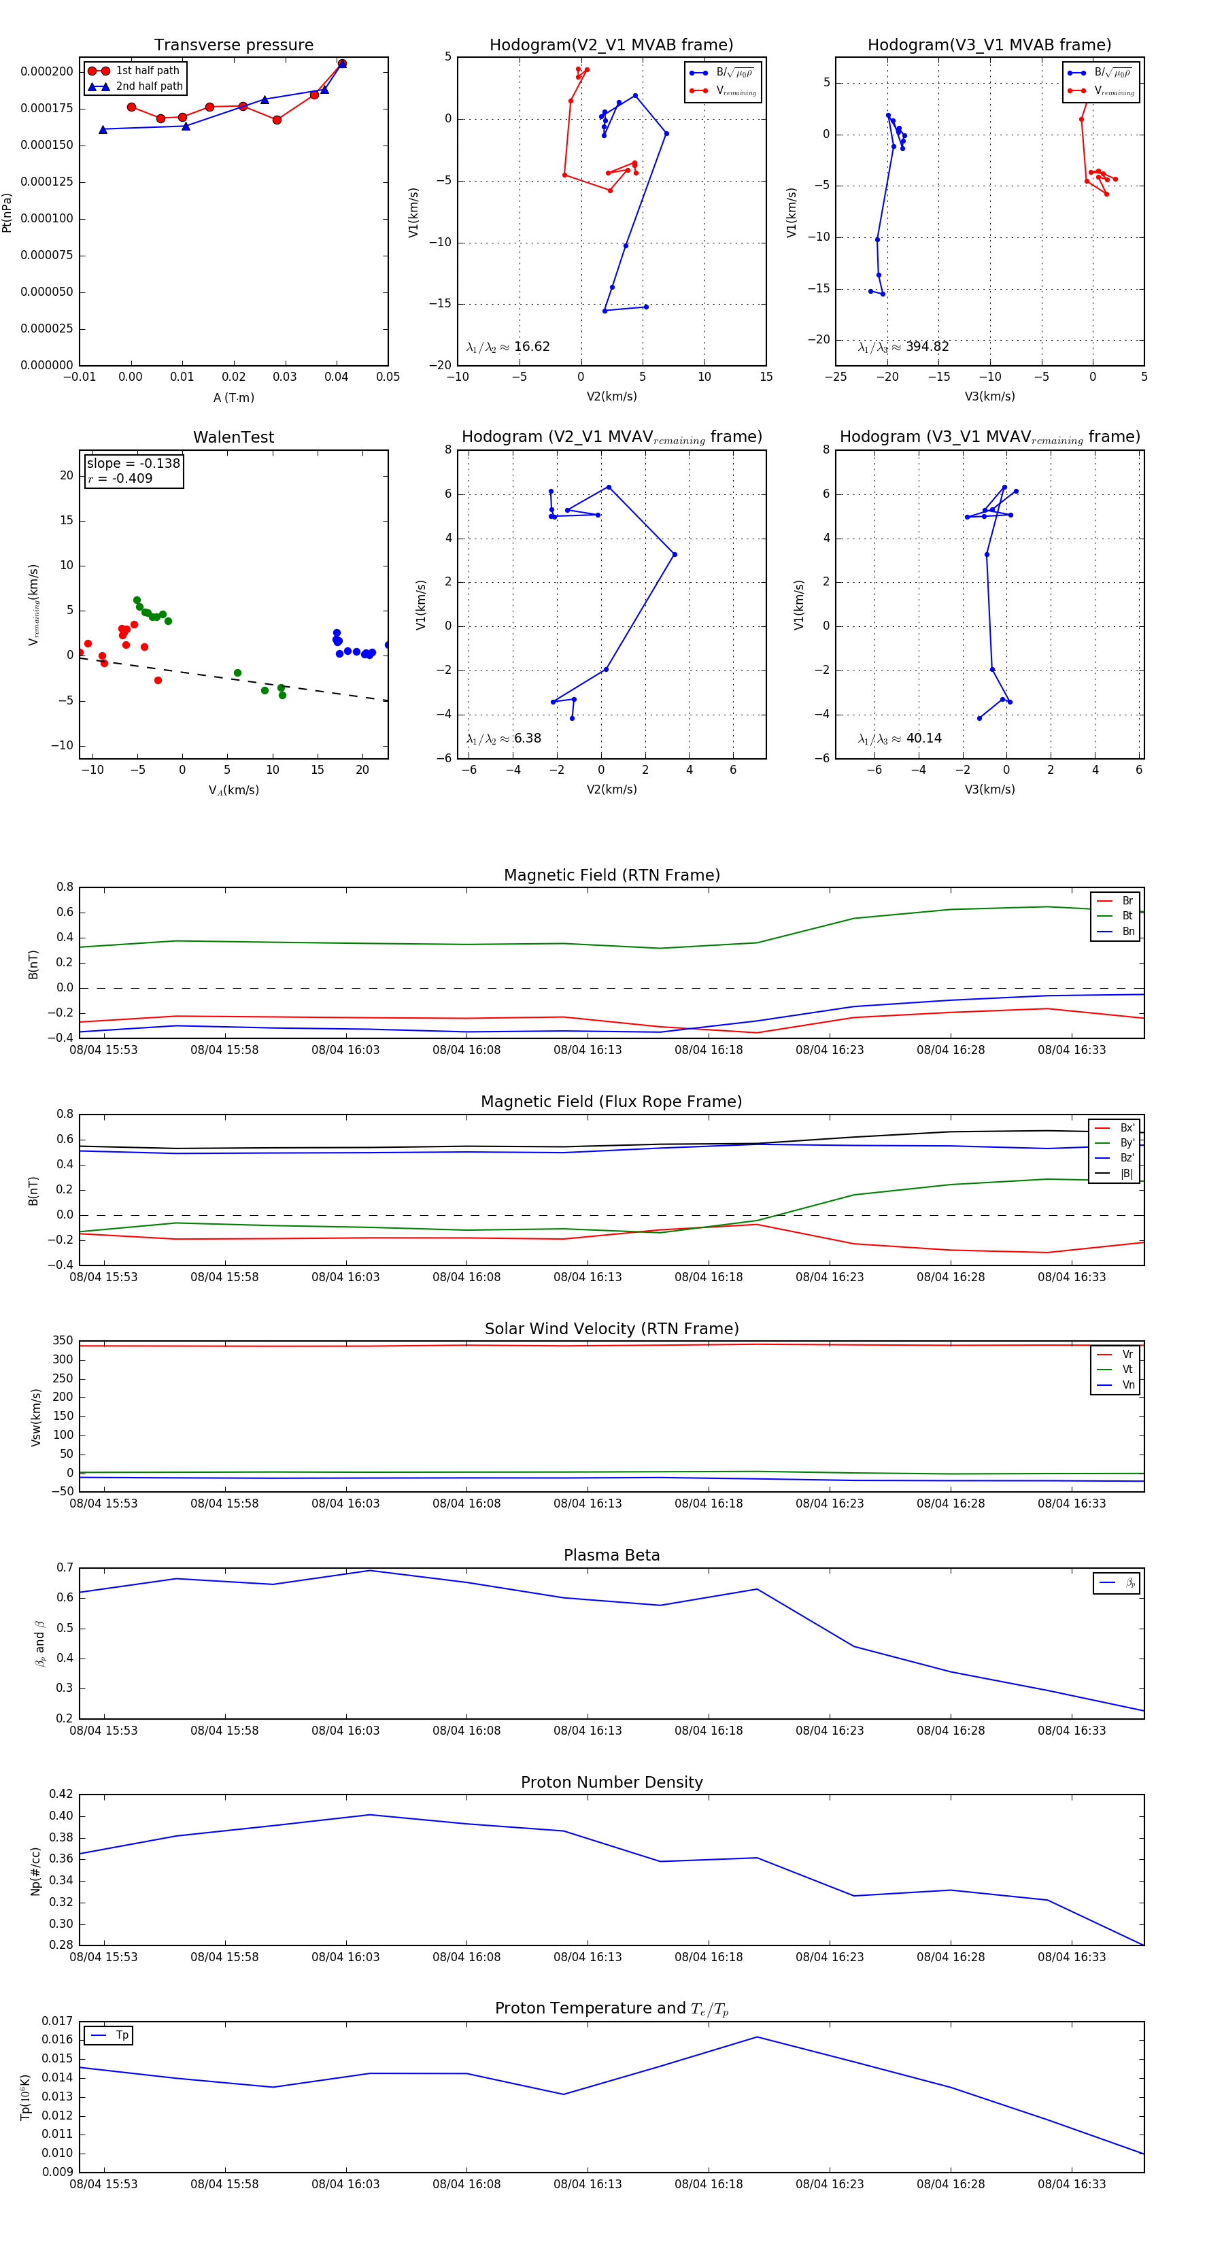Click the λ1/λ3 ≈ 40.14 annotation
1224x2244 pixels.
point(900,738)
